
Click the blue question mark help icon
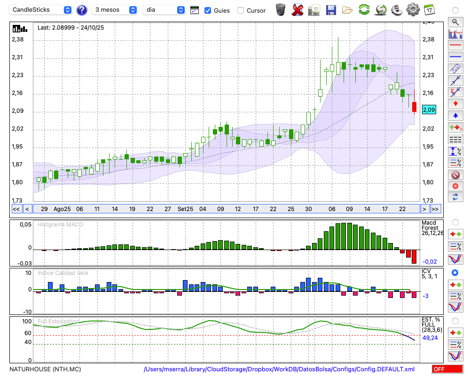tap(82, 10)
